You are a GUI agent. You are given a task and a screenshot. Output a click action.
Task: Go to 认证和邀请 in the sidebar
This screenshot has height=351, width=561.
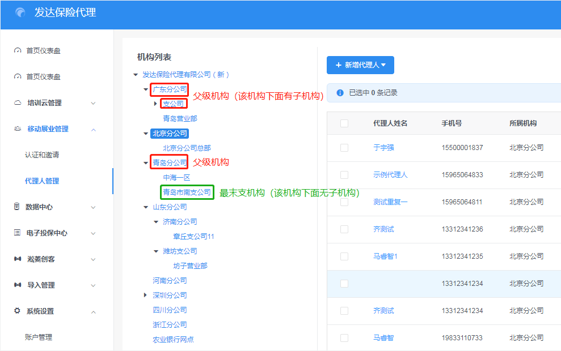tap(42, 155)
